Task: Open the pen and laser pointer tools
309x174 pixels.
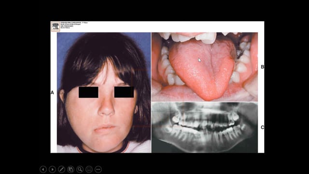Action: tap(61, 169)
